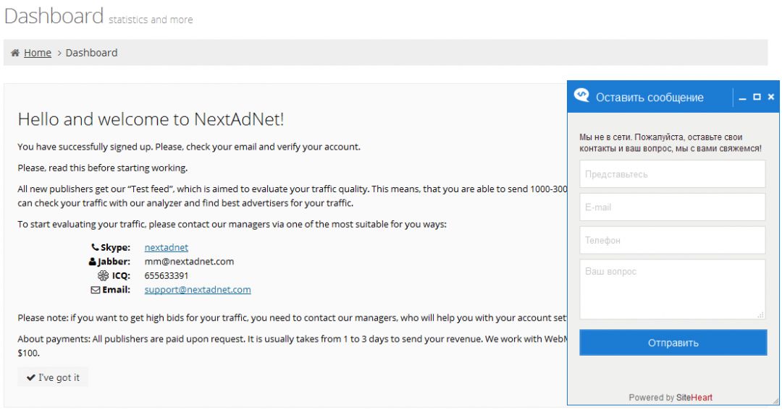
Task: Click the SiteHeart chat bubble logo icon
Action: [581, 95]
